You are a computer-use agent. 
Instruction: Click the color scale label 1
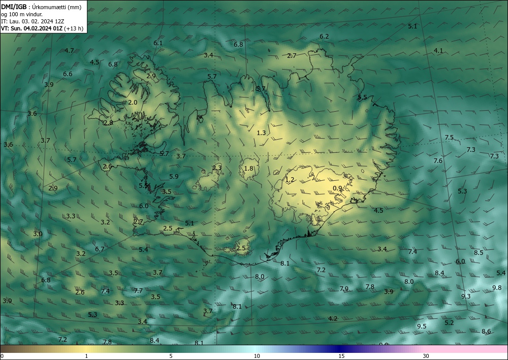[86, 356]
